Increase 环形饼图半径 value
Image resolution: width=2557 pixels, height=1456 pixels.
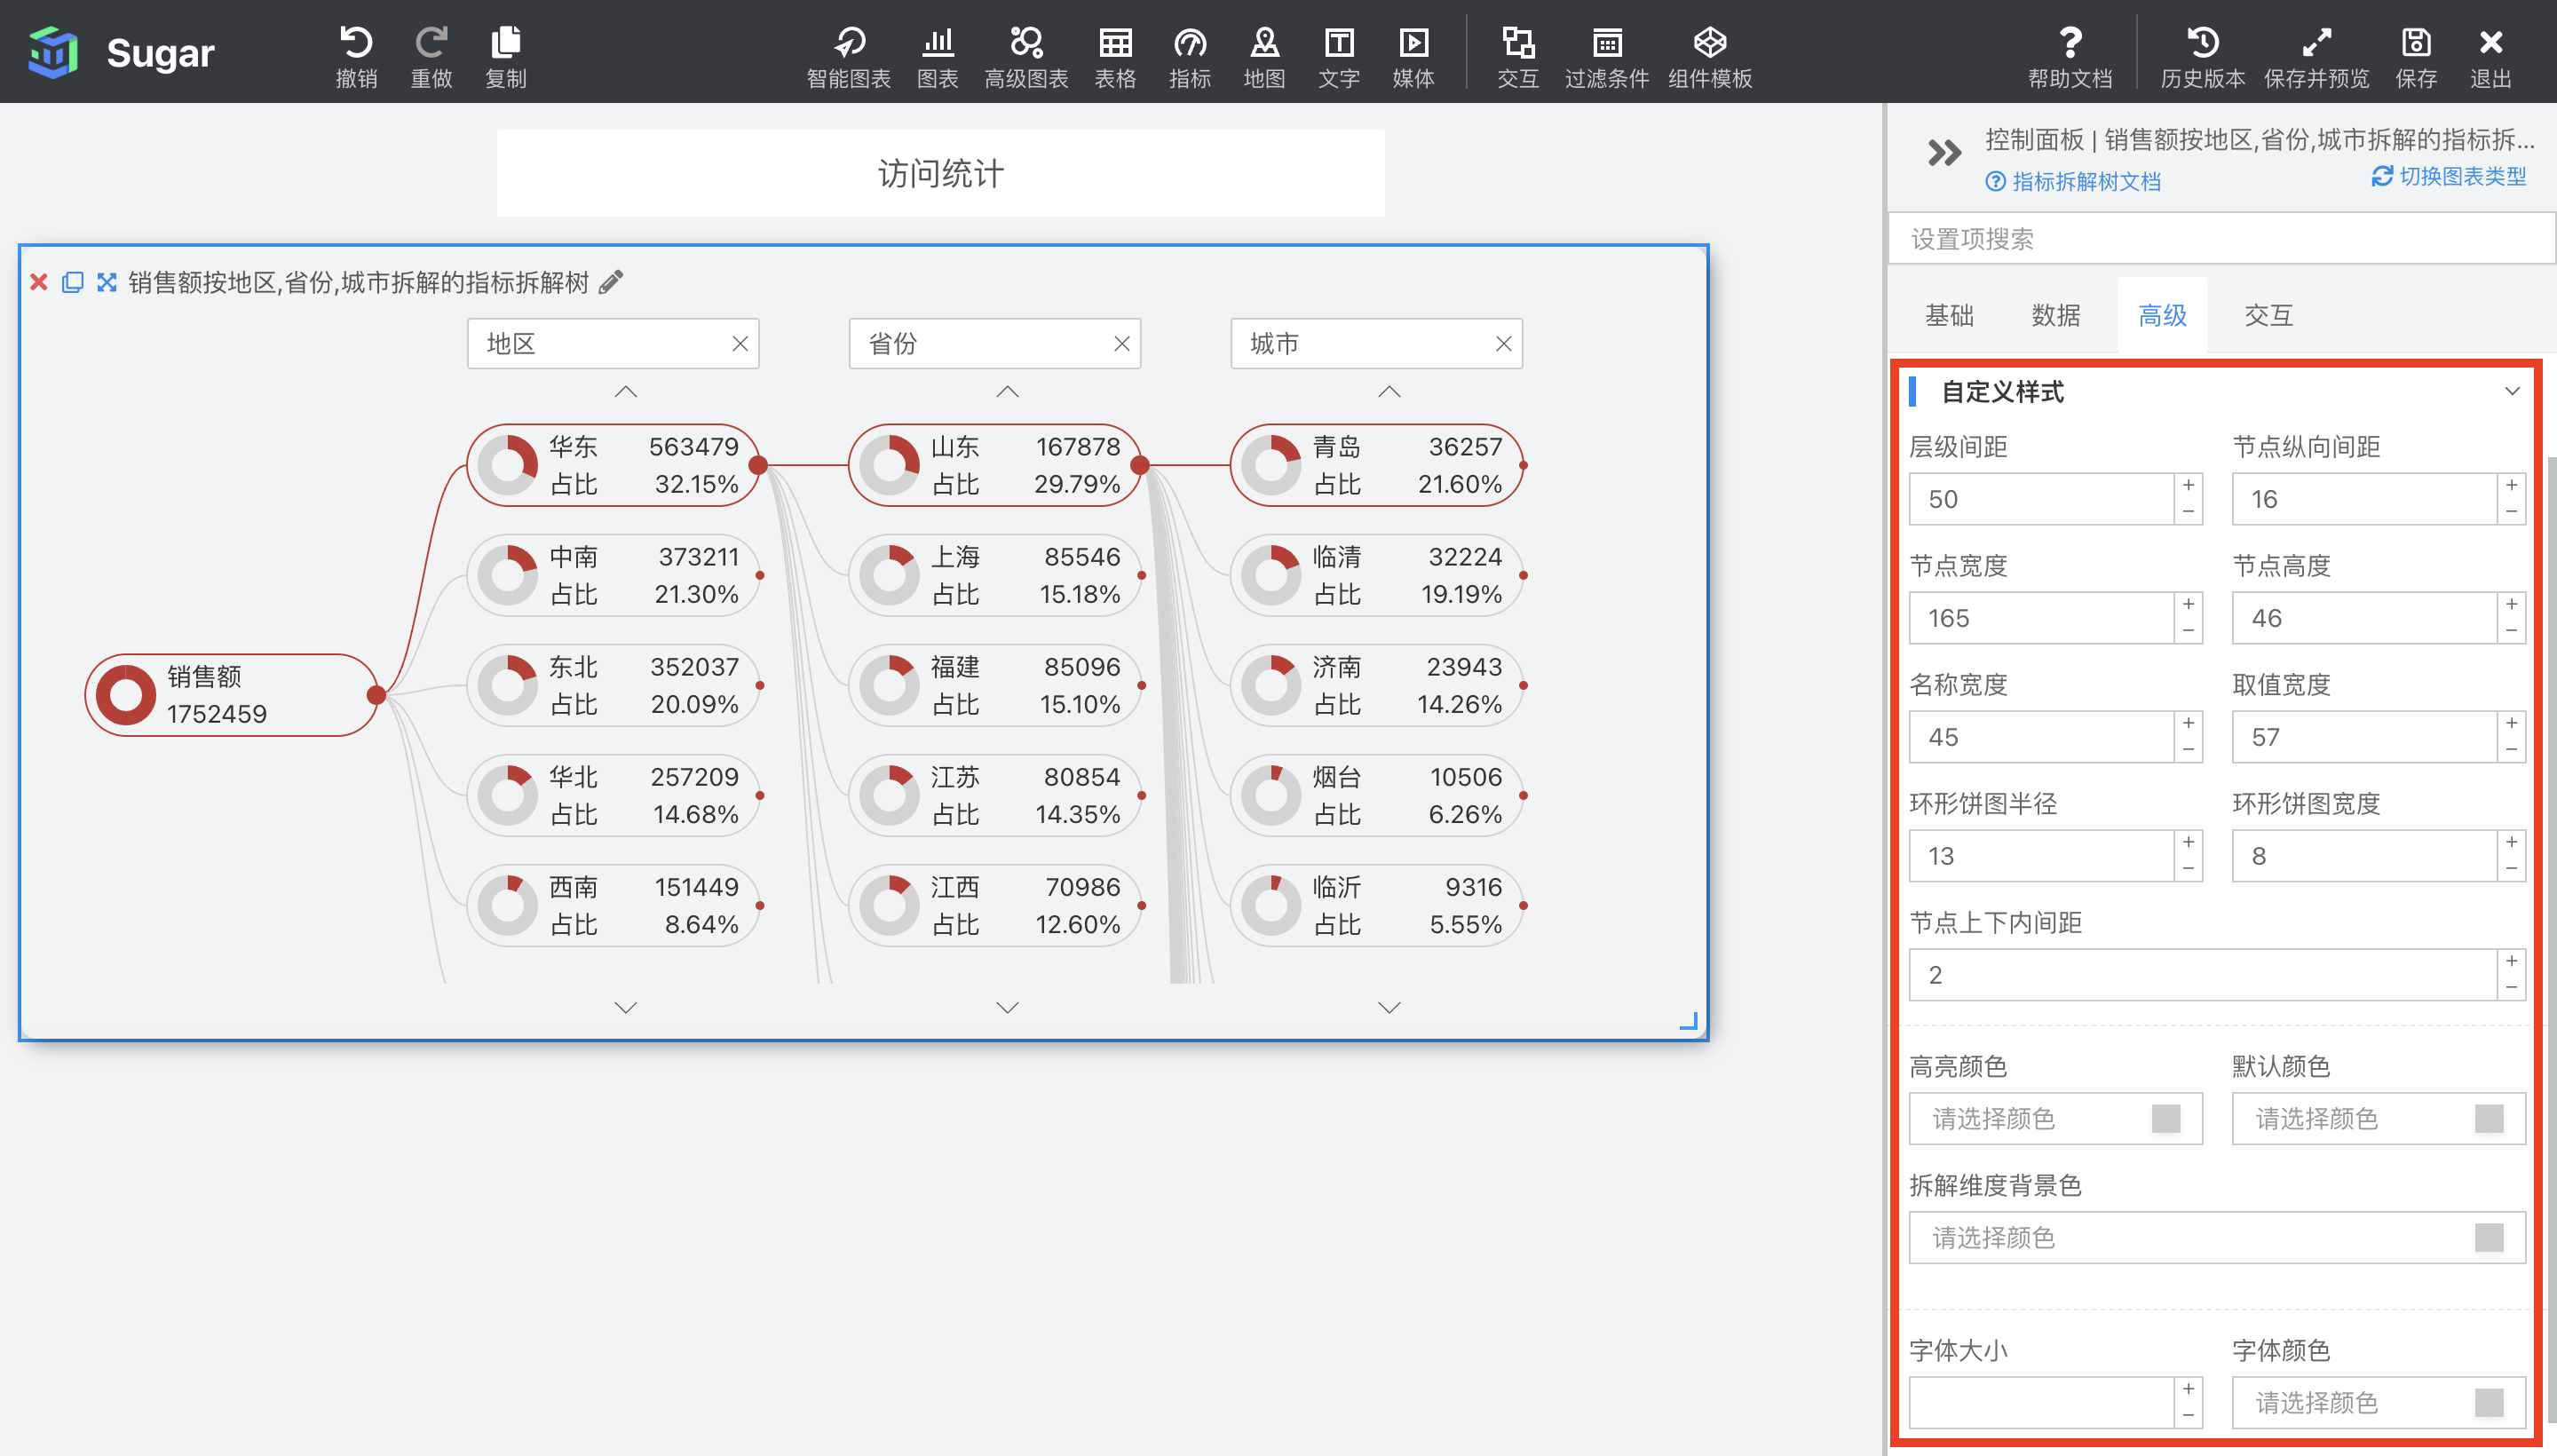2188,843
